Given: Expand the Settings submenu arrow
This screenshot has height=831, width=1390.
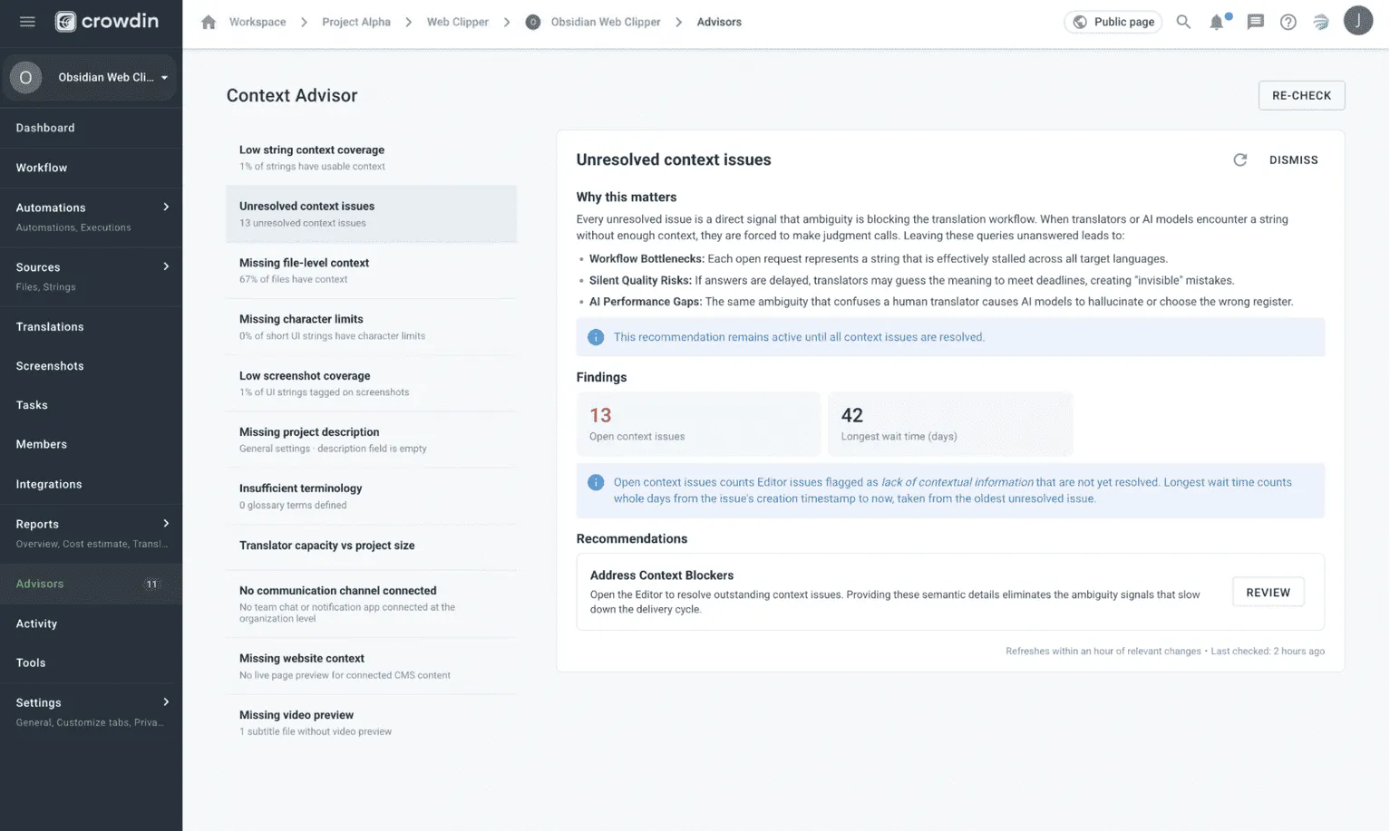Looking at the screenshot, I should coord(166,702).
